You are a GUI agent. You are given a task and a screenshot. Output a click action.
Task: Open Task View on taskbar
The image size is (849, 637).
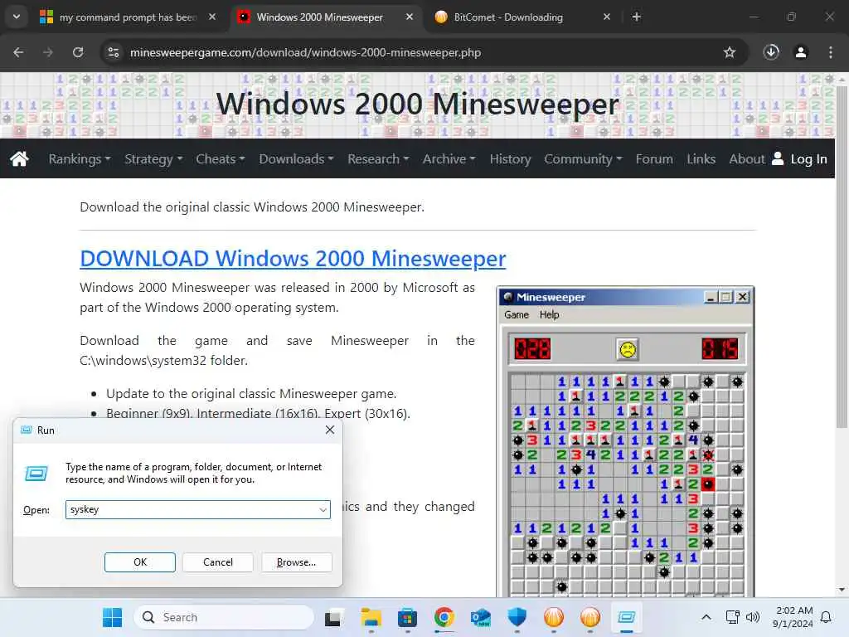coord(333,617)
